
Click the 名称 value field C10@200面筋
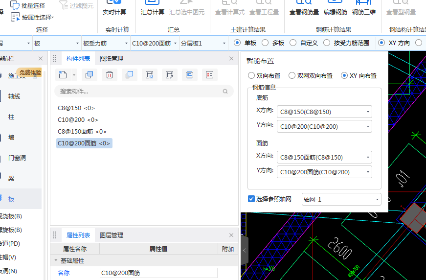point(158,273)
